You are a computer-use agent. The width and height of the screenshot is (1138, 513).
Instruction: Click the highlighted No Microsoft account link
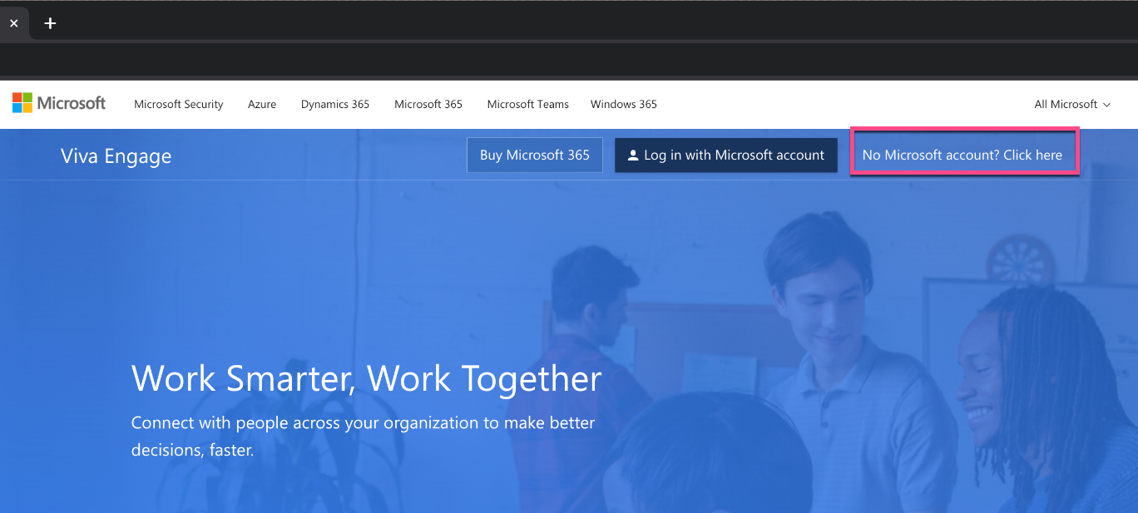click(x=962, y=154)
